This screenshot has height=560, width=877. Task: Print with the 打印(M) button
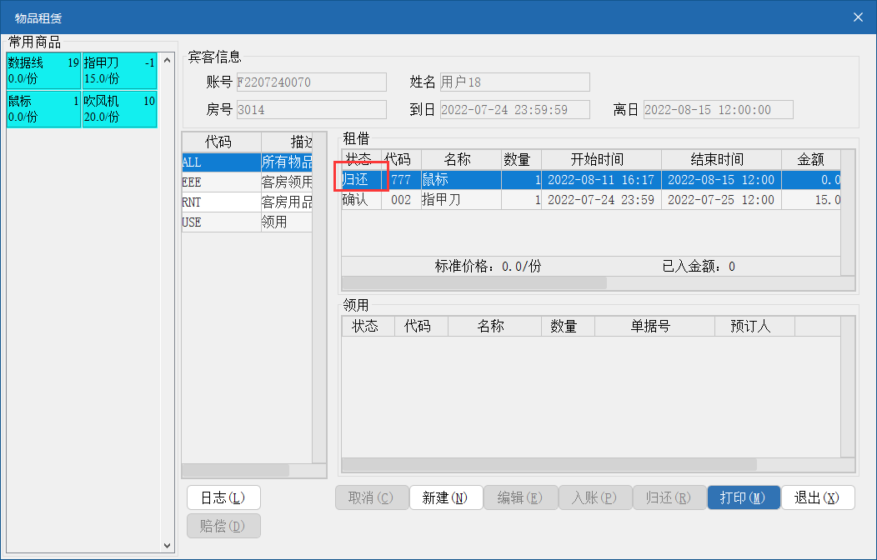[x=744, y=497]
